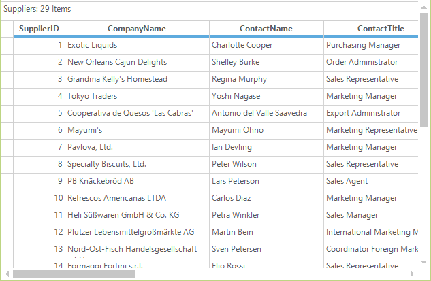Select the PB Knäckebröd AB cell
The height and width of the screenshot is (281, 431).
[x=137, y=182]
